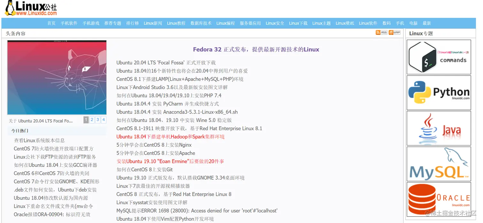Open Ubuntu 19.10 正式版发布 GNOME 3.34 article
Screen dimensions: 483x223
[180, 178]
